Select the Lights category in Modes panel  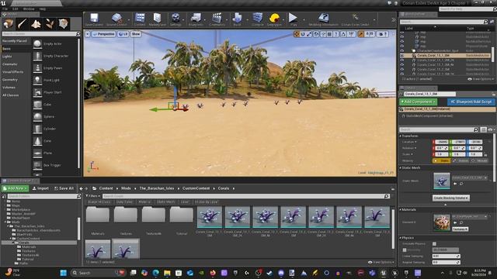click(7, 57)
